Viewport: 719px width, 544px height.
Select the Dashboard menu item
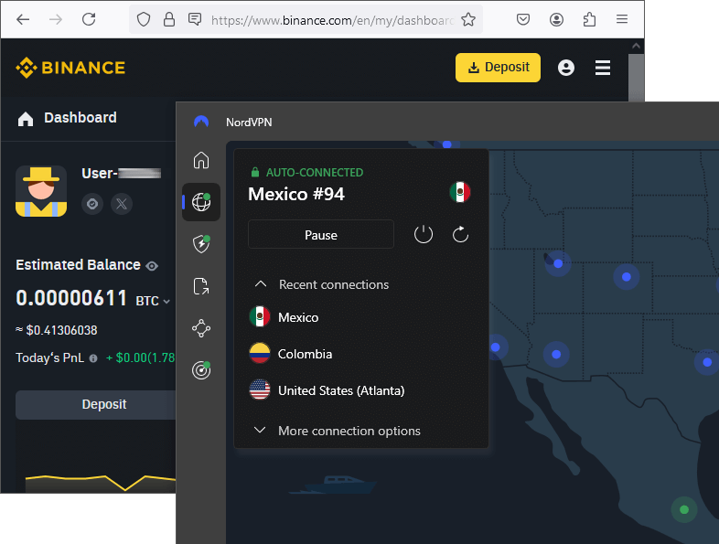click(x=67, y=118)
